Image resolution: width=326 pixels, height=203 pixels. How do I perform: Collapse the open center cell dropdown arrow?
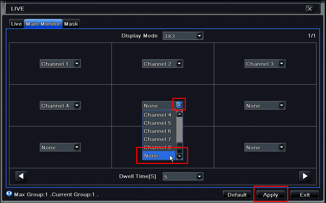point(179,105)
